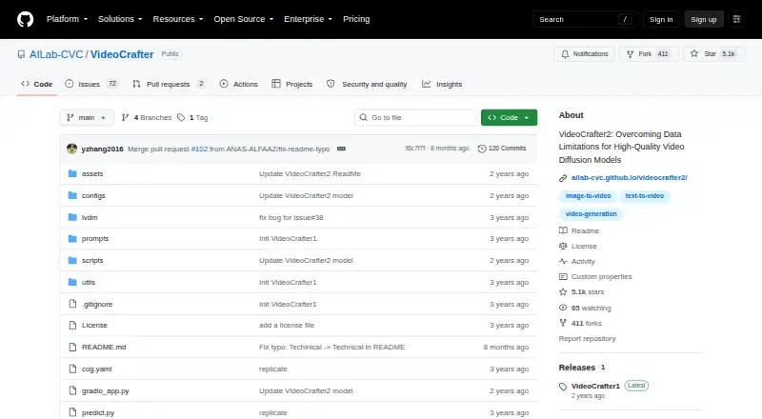Open the README.md file
762x419 pixels.
click(104, 347)
